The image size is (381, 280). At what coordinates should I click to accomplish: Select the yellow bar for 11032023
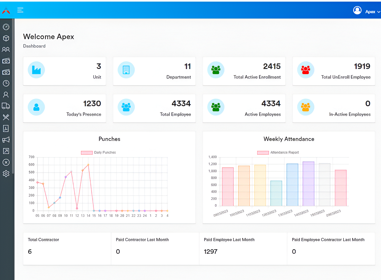pyautogui.click(x=260, y=185)
